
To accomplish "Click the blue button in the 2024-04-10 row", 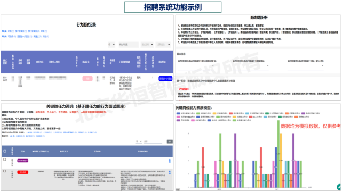I will coord(165,79).
